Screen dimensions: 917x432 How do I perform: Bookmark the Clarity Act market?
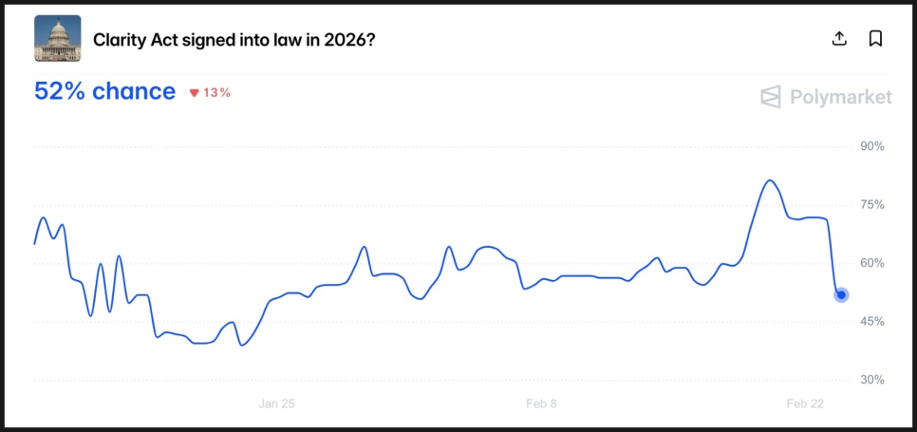tap(875, 39)
